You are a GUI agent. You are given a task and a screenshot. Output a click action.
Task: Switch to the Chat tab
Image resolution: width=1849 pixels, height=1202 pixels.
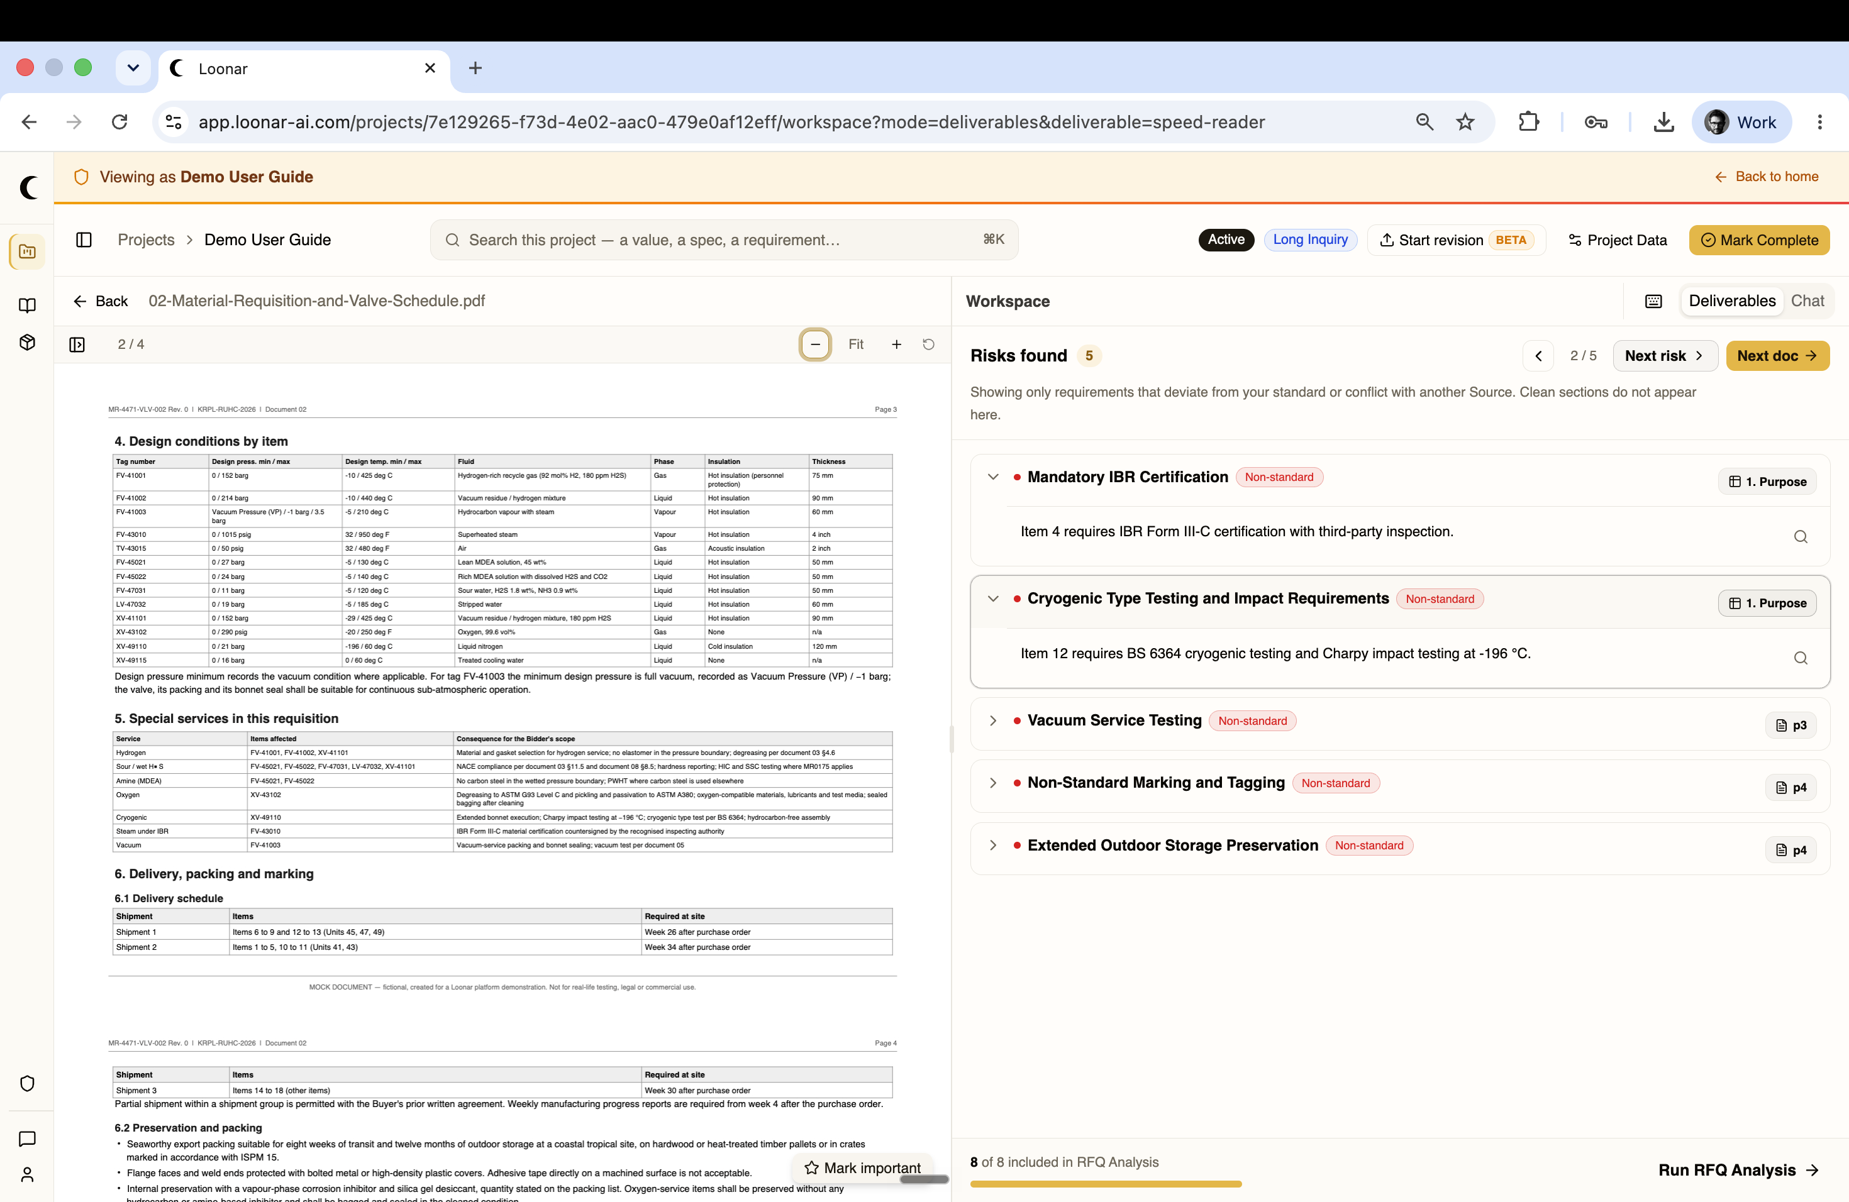click(1807, 301)
